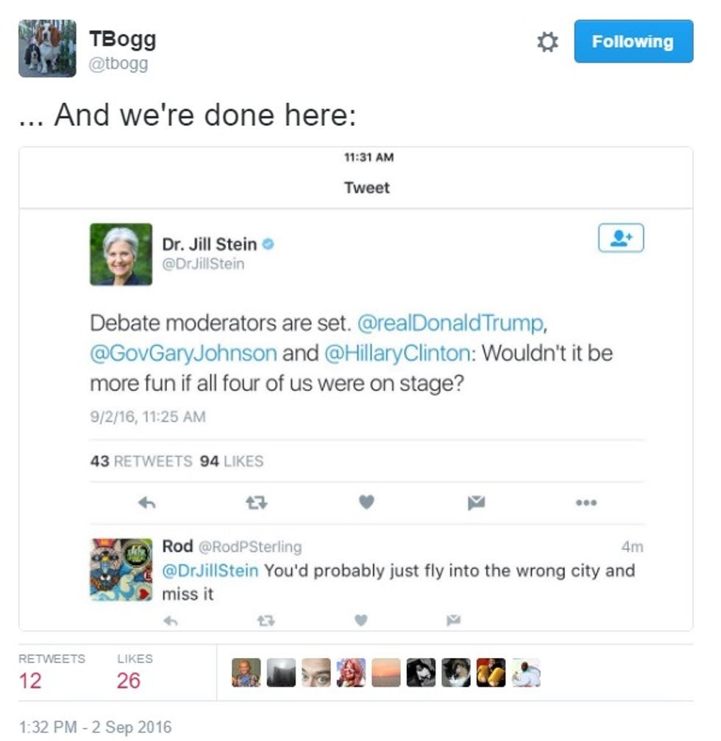This screenshot has width=721, height=741.
Task: Open the @realDonaldTrump mention link
Action: tap(450, 323)
